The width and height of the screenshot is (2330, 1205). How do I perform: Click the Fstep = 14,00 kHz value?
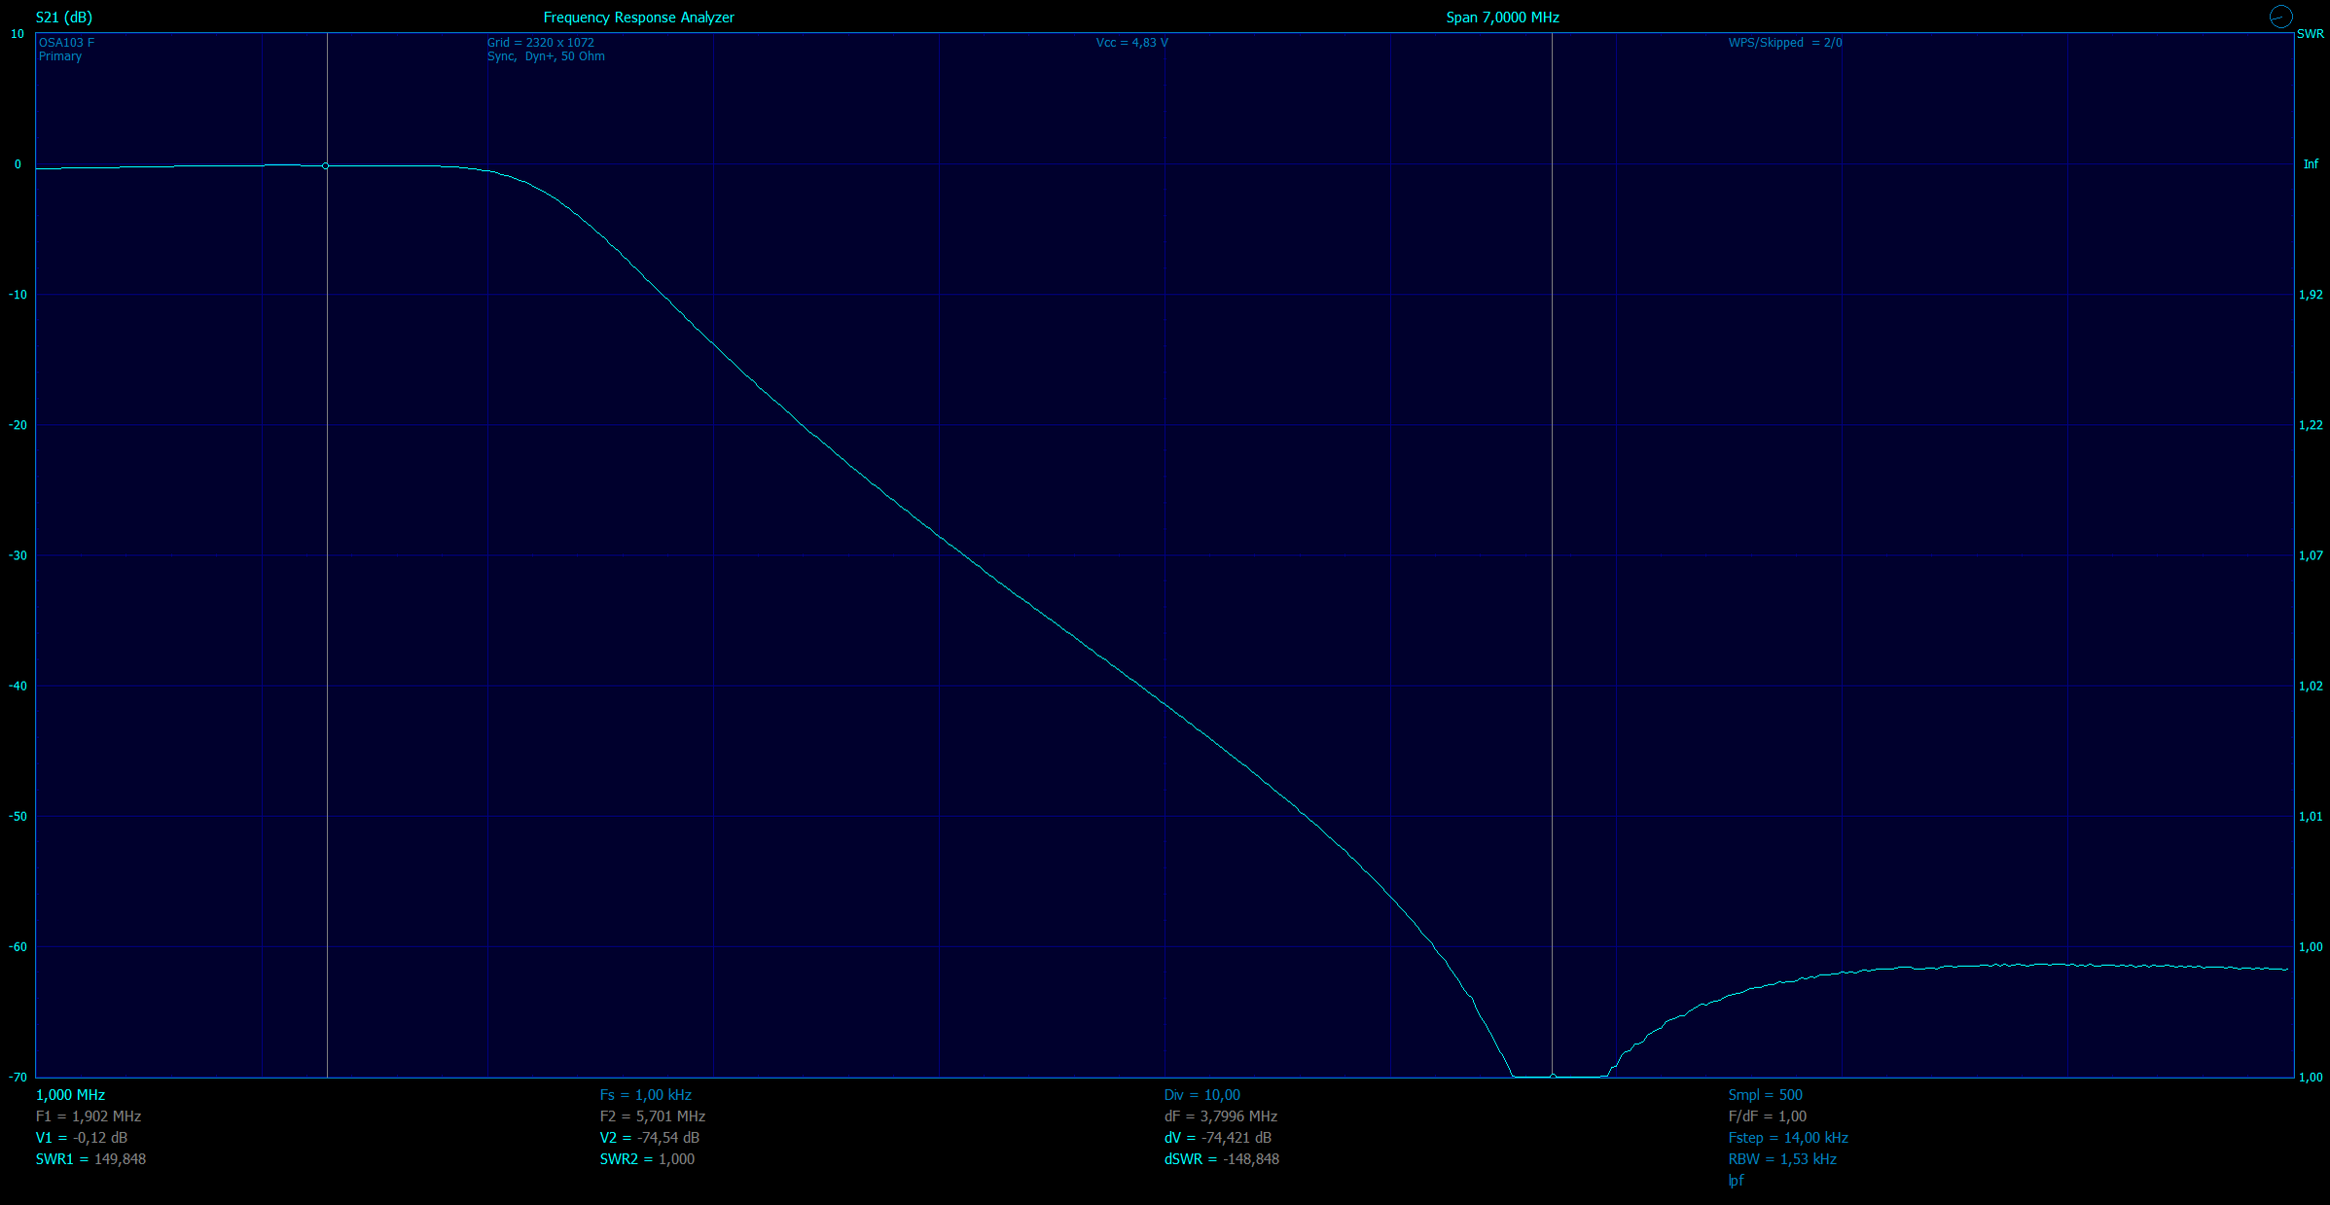point(1787,1138)
